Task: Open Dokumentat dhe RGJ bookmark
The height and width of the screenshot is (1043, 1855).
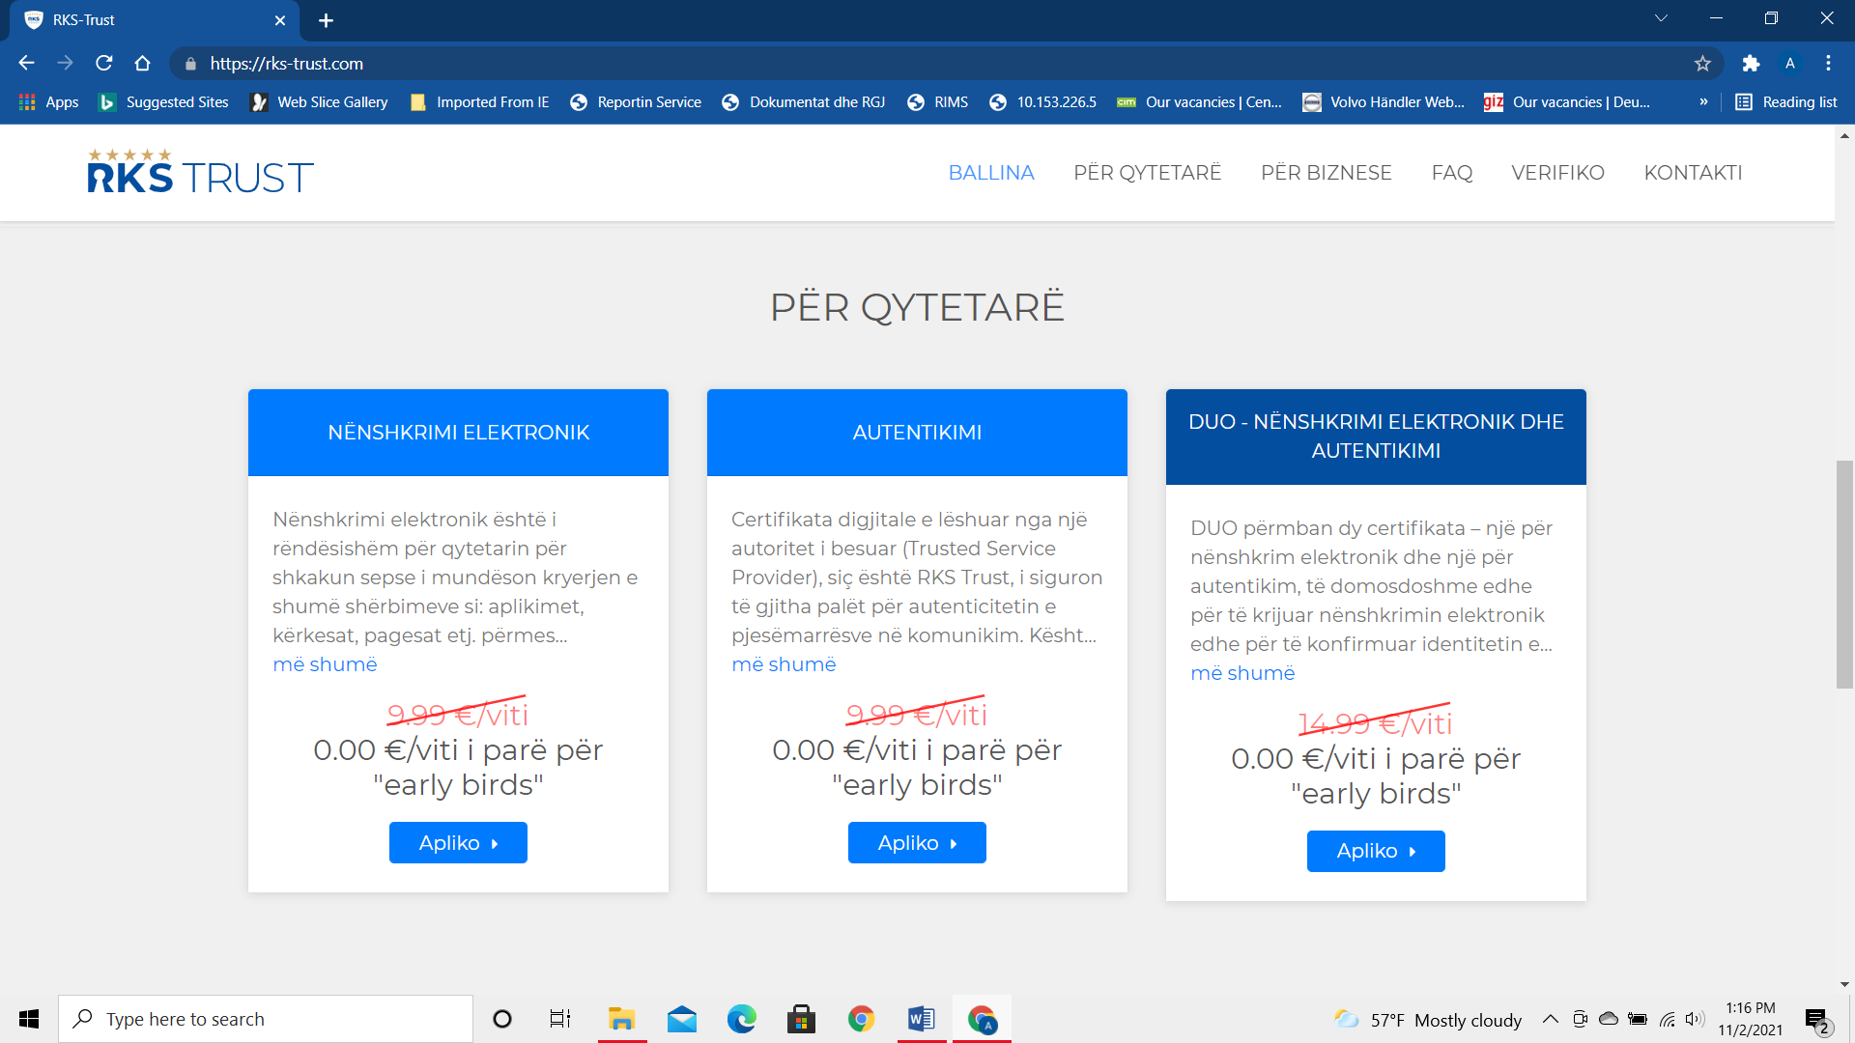Action: (x=804, y=101)
